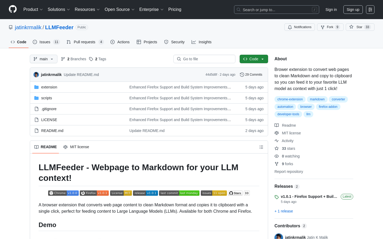
Task: Open the 33 stars link
Action: [285, 148]
